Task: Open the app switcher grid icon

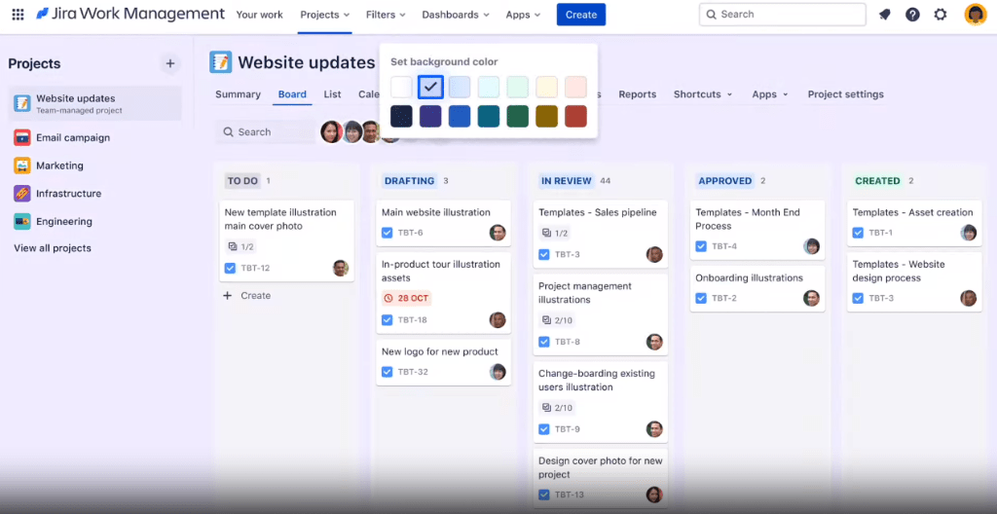Action: tap(18, 14)
